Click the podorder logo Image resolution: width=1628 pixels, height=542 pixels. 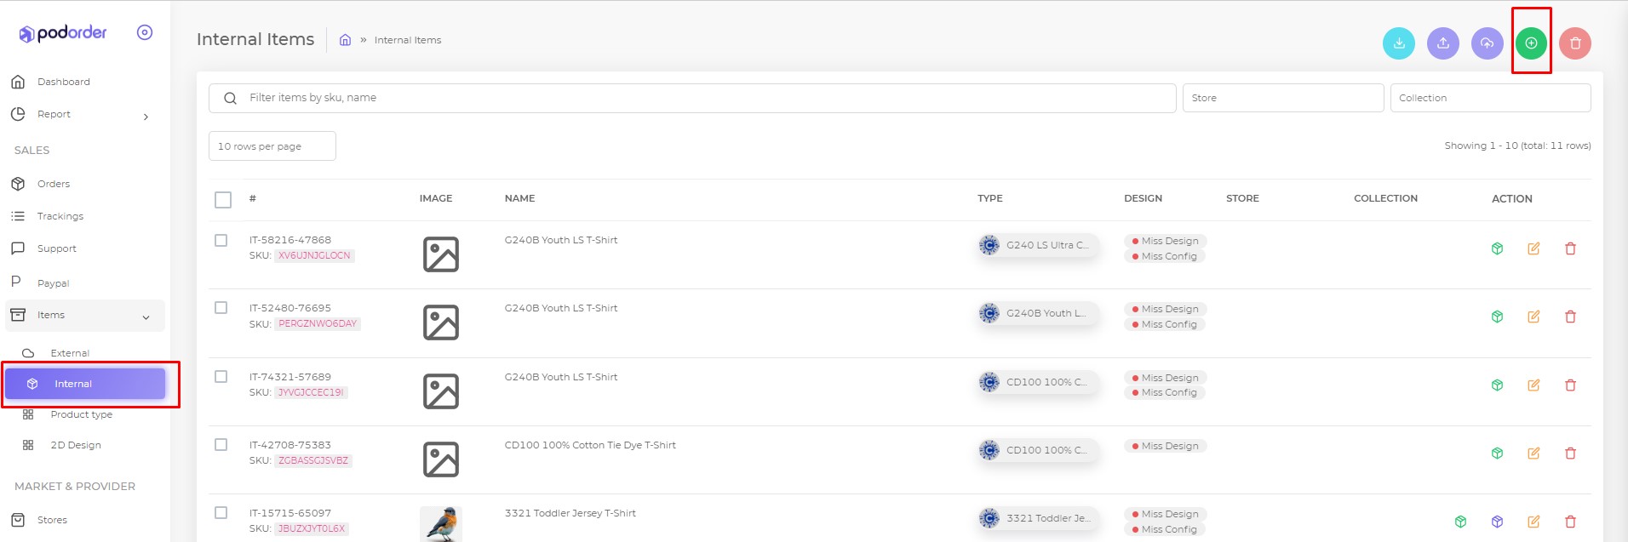(x=63, y=33)
